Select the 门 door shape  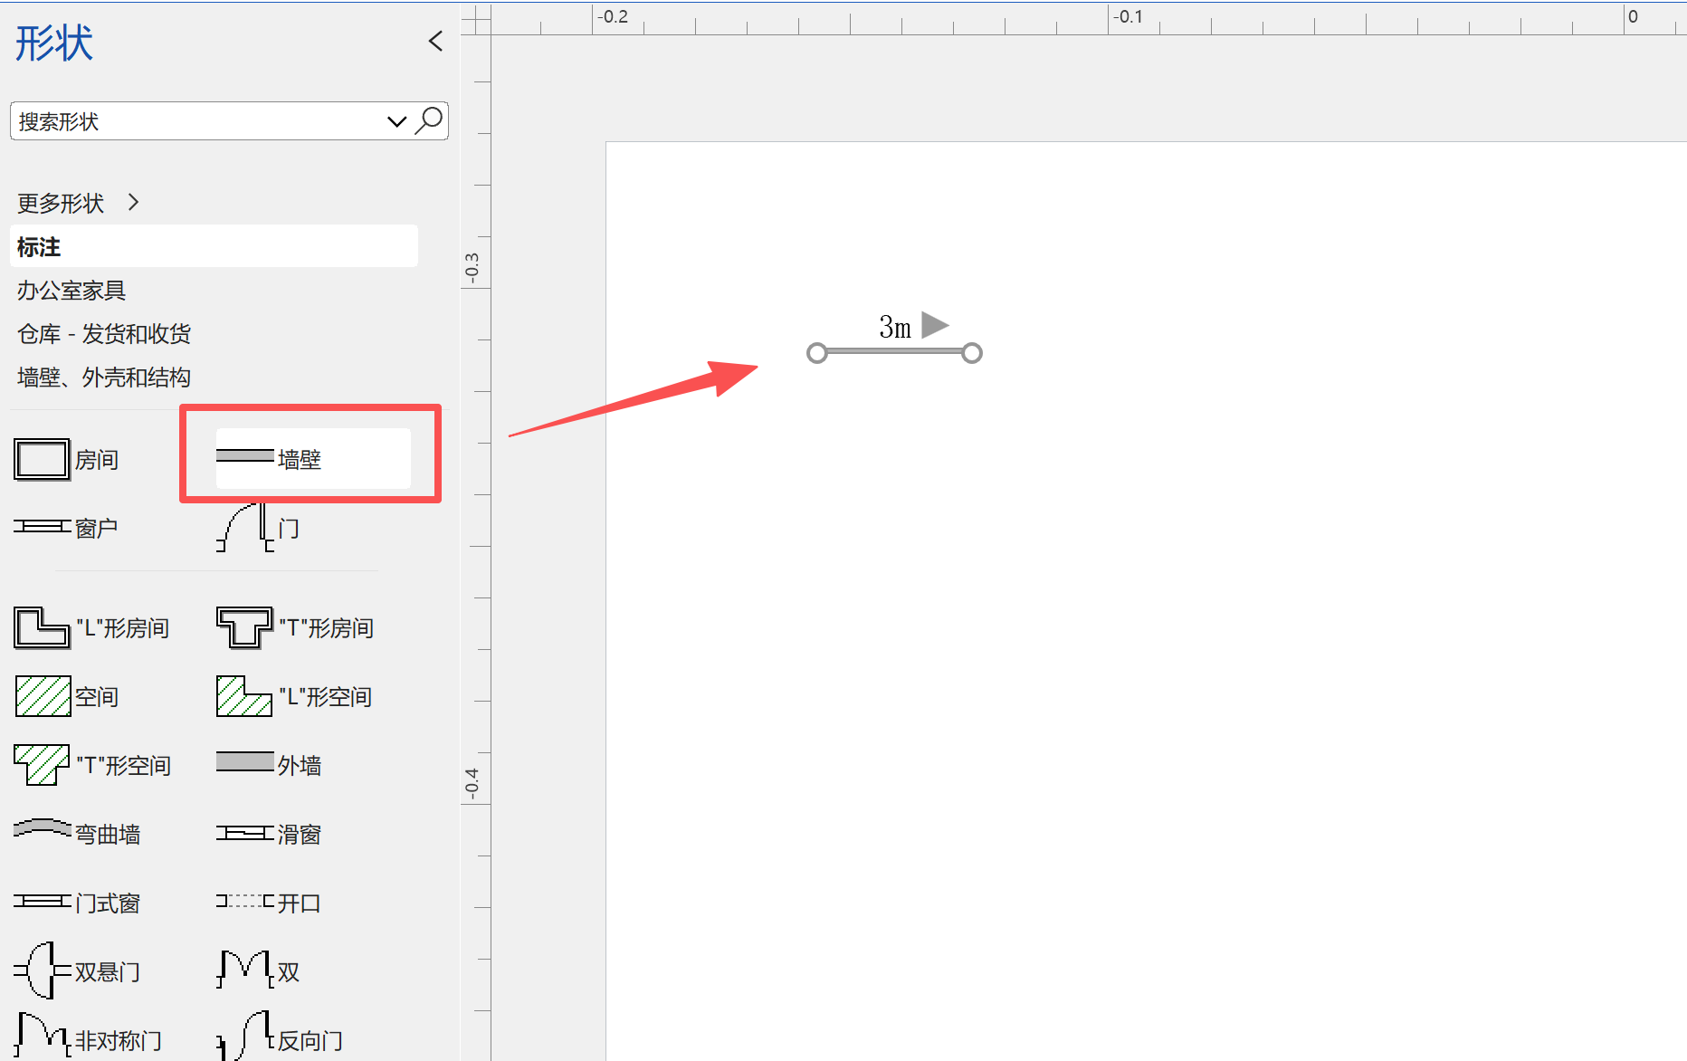click(x=258, y=528)
